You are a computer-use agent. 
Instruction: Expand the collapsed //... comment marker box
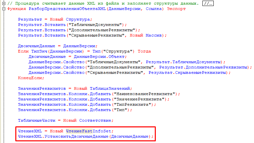point(208,3)
